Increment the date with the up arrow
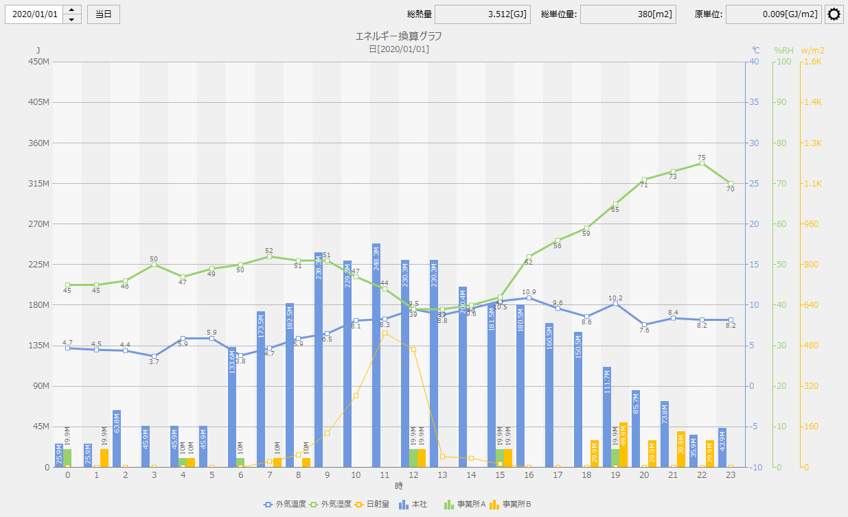The height and width of the screenshot is (517, 848). tap(72, 10)
